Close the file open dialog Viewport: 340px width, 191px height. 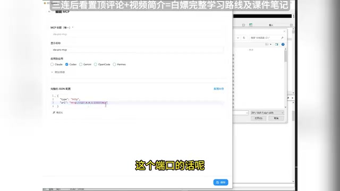[284, 31]
